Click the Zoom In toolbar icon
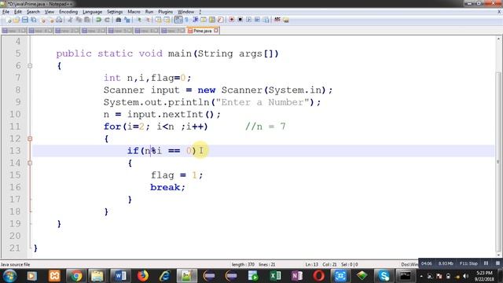The image size is (503, 283). (x=139, y=20)
